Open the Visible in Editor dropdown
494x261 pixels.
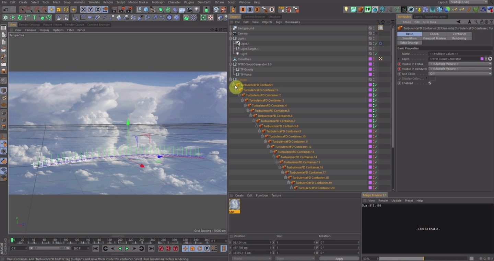point(460,64)
